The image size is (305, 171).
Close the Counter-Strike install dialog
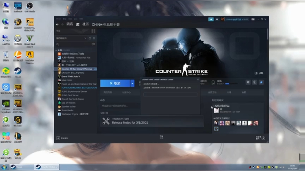[198, 80]
